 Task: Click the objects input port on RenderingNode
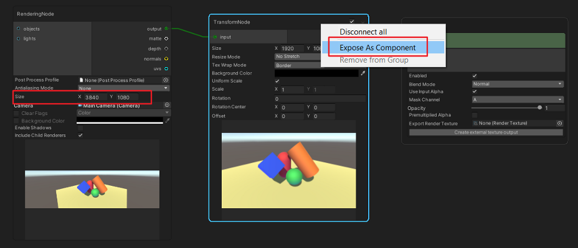[19, 29]
